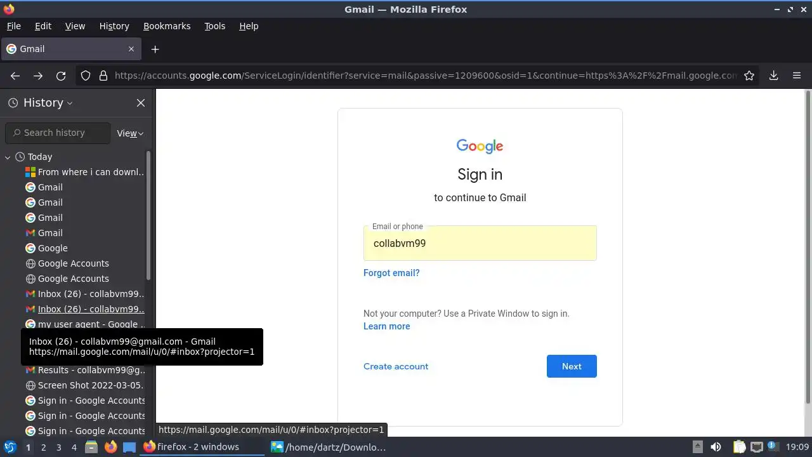Click the taskbar clock showing 19:09
The width and height of the screenshot is (812, 457).
797,447
